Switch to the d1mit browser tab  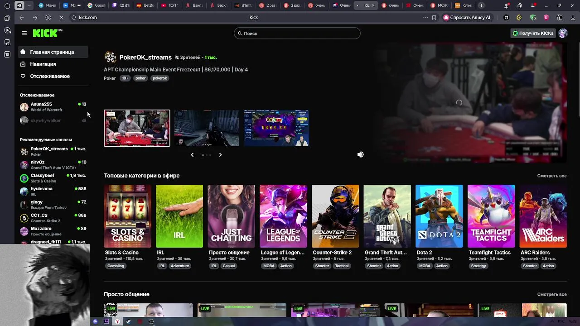pyautogui.click(x=243, y=5)
